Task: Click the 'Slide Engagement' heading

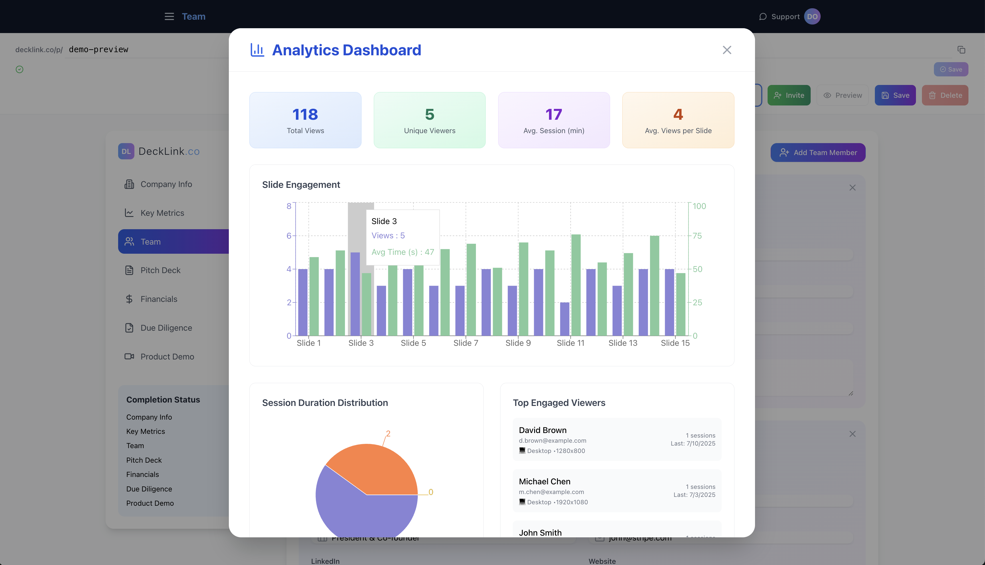Action: pos(301,185)
